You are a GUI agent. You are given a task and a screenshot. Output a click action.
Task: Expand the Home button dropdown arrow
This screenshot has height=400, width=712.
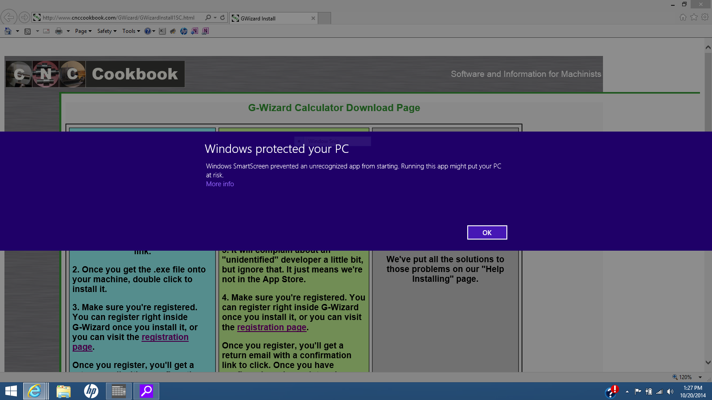pos(17,31)
